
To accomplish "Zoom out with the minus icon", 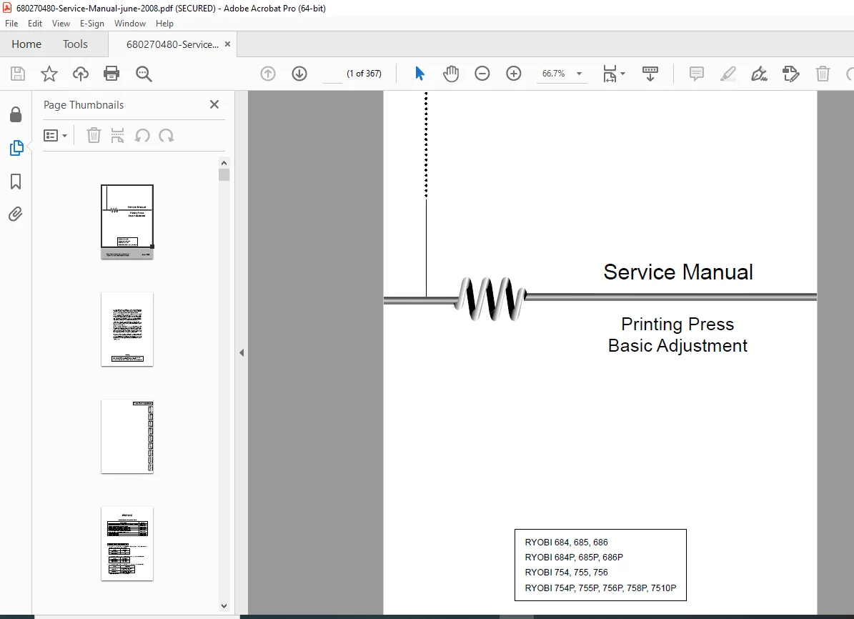I will (x=482, y=74).
